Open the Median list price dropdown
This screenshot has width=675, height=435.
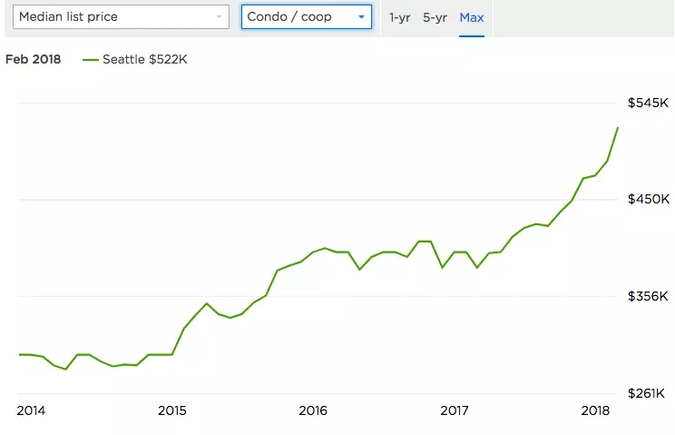coord(118,17)
